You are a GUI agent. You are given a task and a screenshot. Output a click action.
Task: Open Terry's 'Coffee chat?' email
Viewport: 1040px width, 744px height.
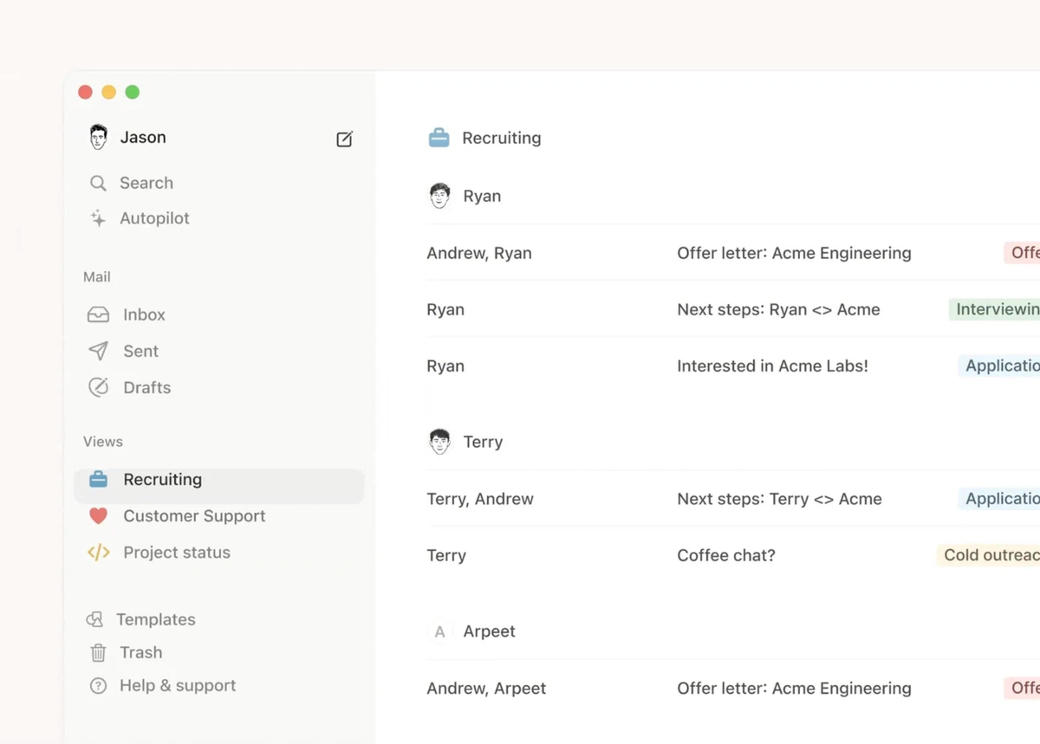(726, 555)
